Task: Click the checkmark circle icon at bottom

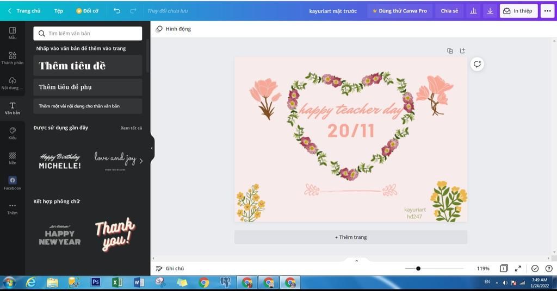Action: (x=535, y=269)
